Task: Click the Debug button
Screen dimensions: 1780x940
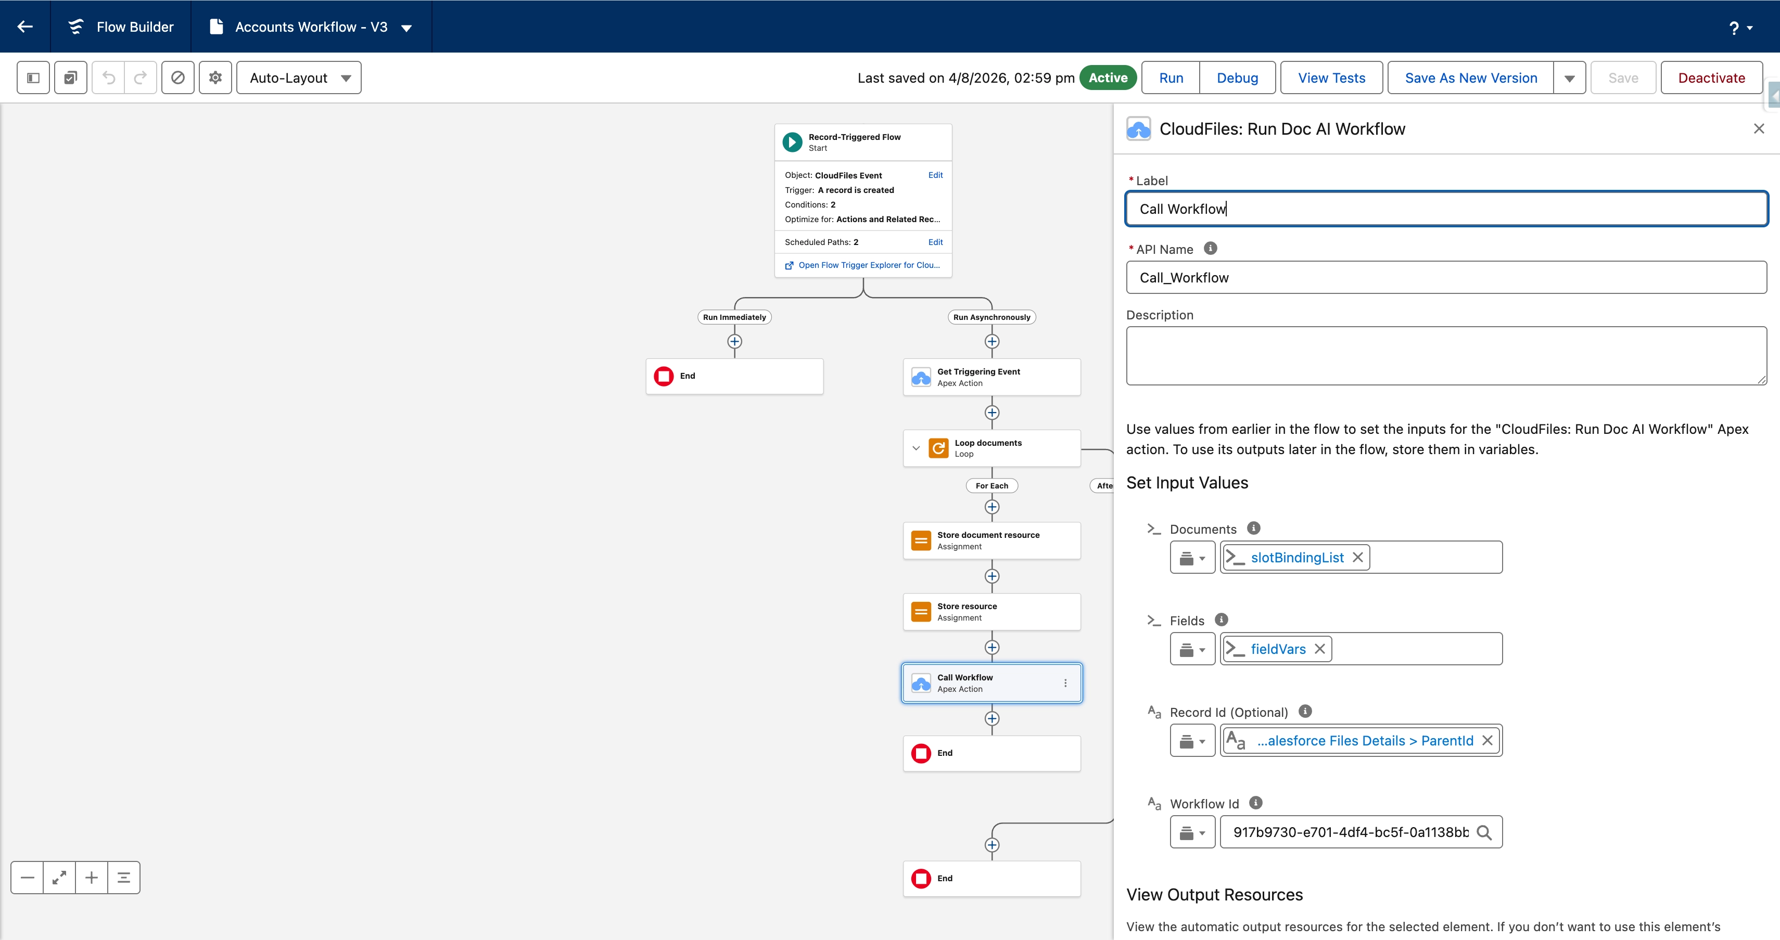Action: pyautogui.click(x=1237, y=78)
